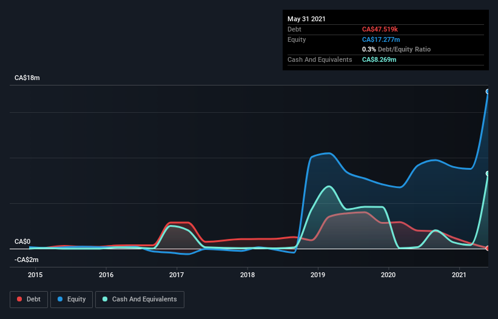Click the CA$18m y-axis label
This screenshot has height=319, width=498.
27,78
